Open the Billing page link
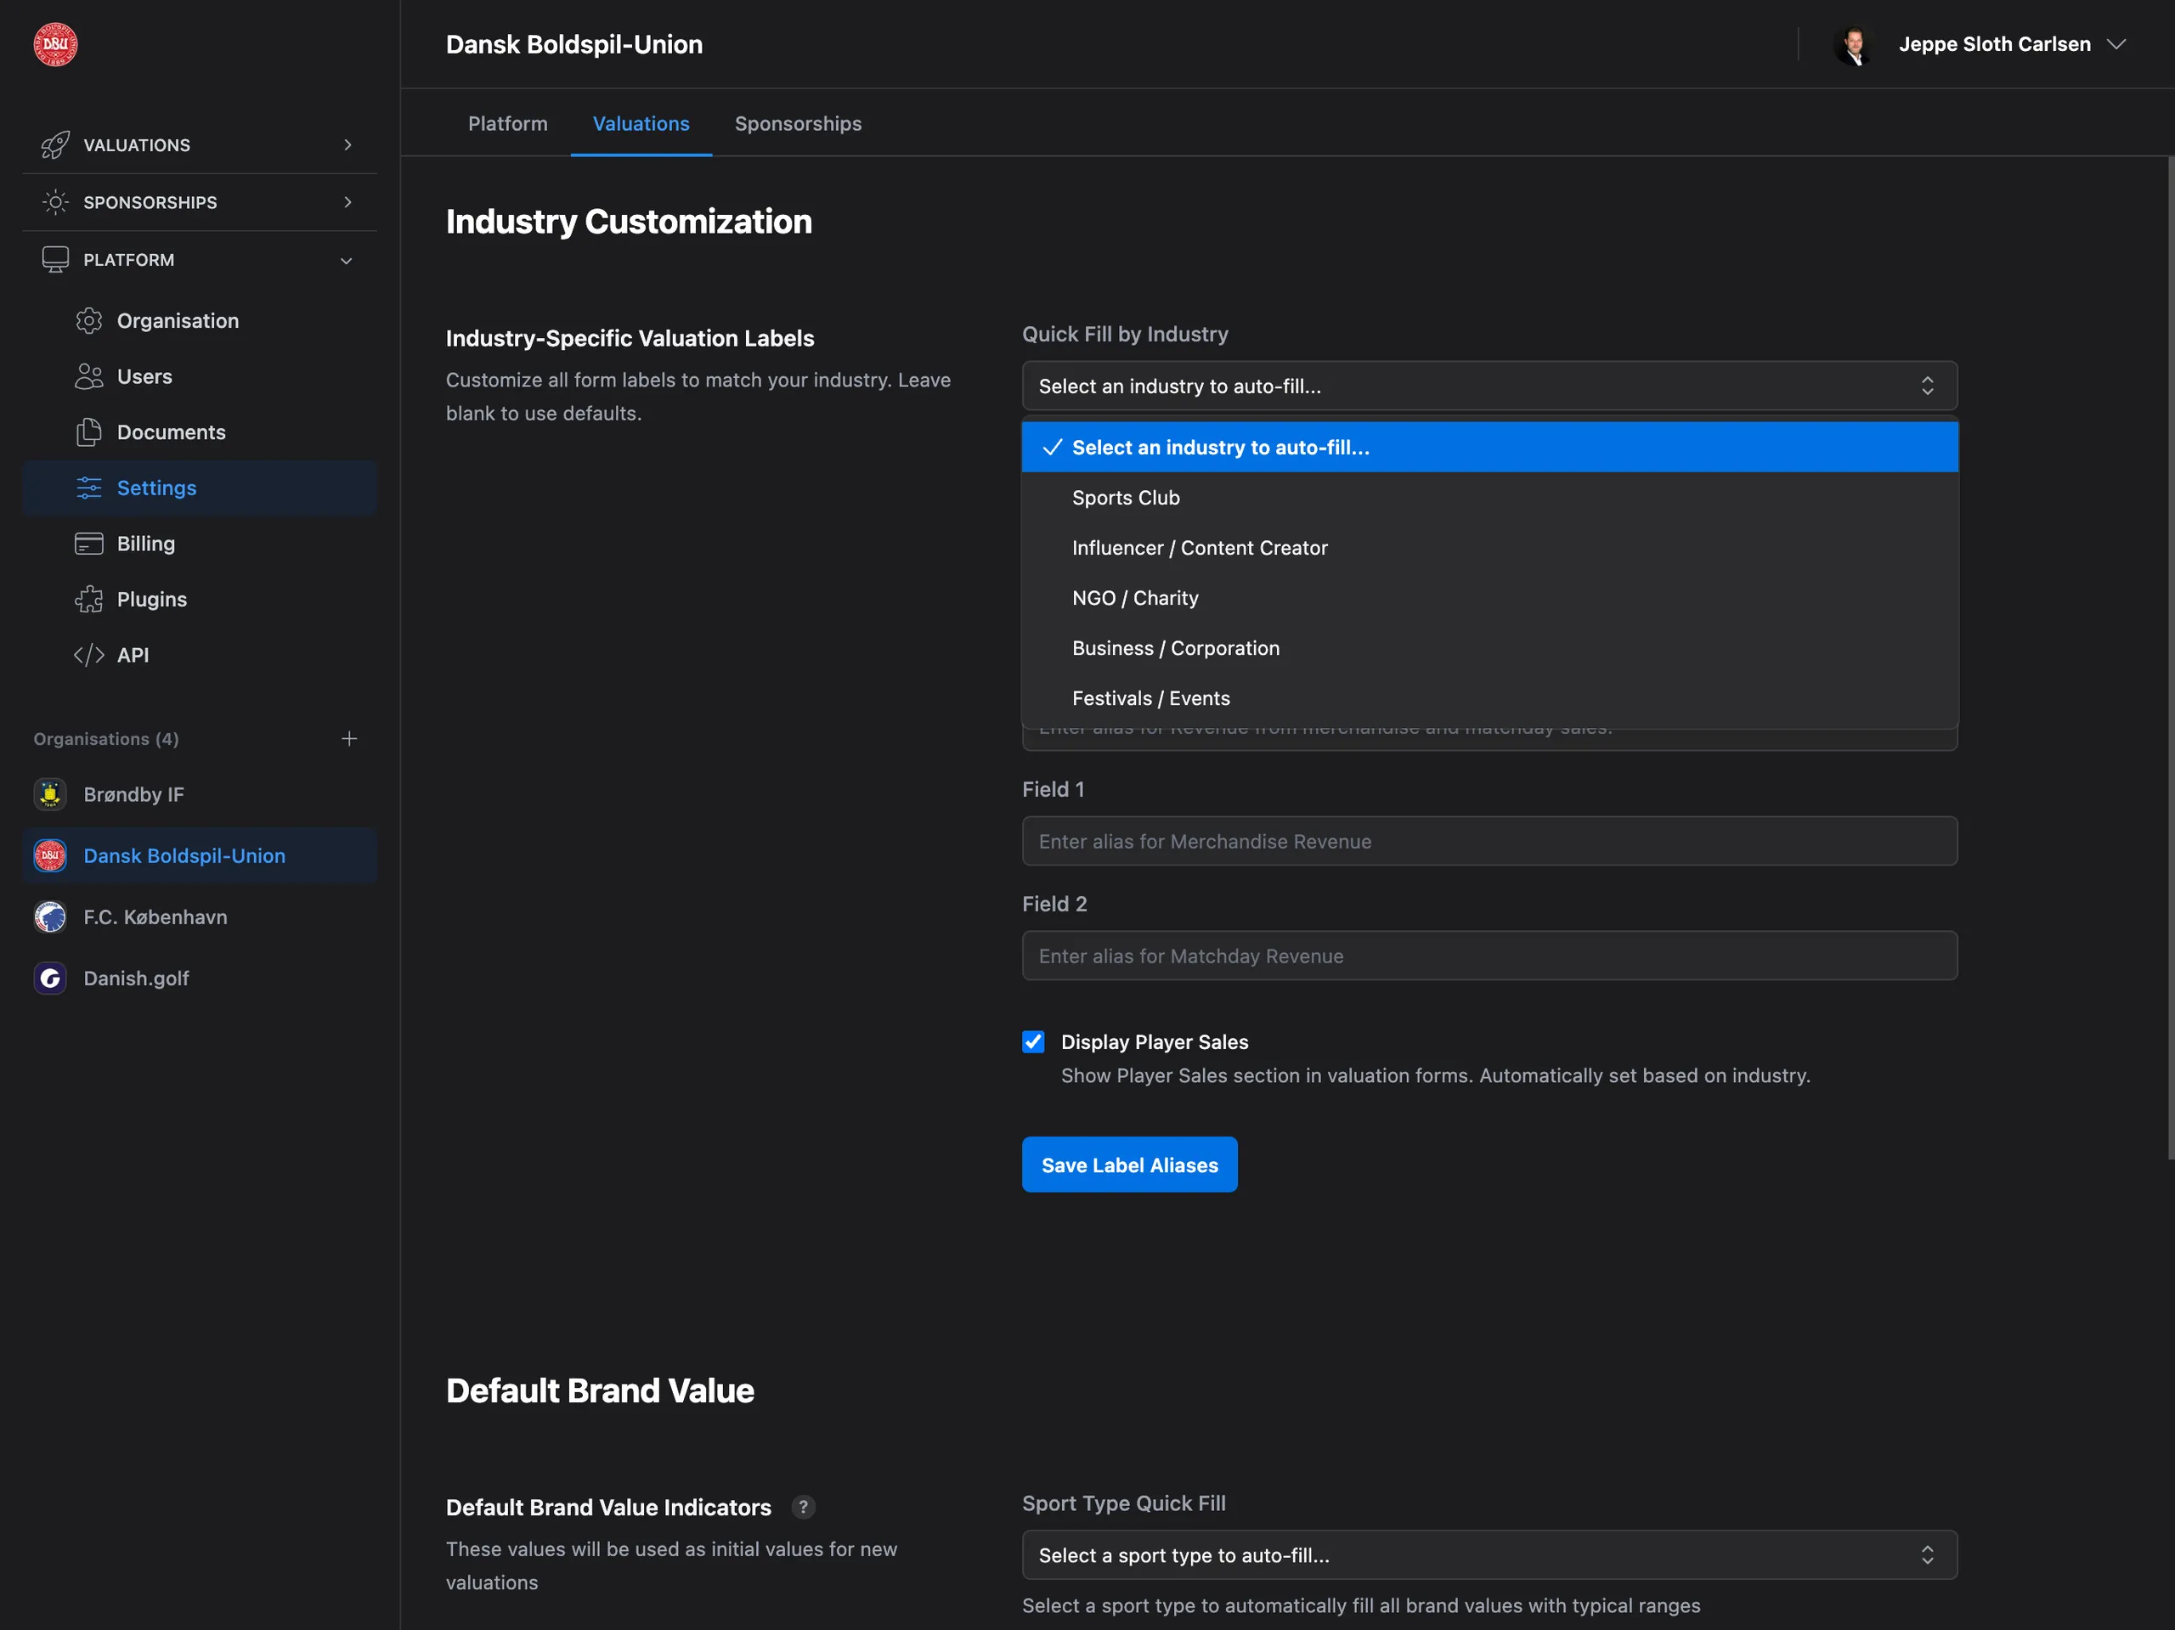This screenshot has width=2175, height=1630. tap(145, 544)
